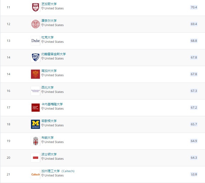The image size is (205, 183).
Task: Click the 70.4 score badge
Action: coord(194,7)
